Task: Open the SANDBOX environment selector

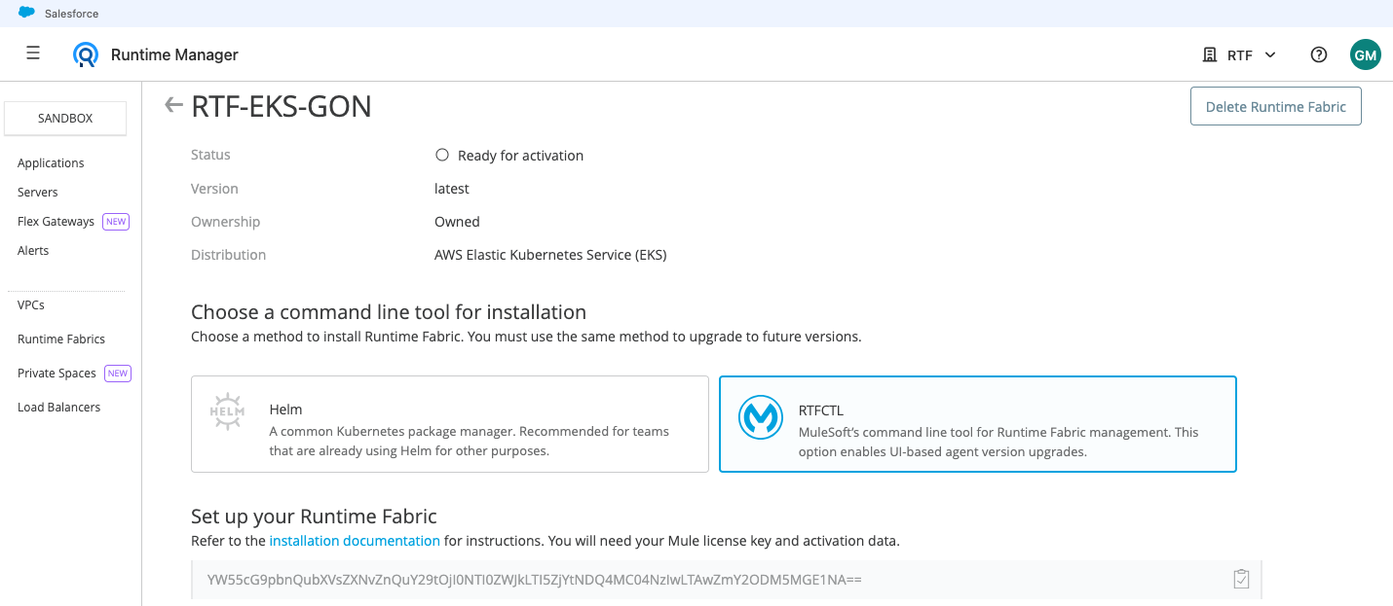Action: point(65,118)
